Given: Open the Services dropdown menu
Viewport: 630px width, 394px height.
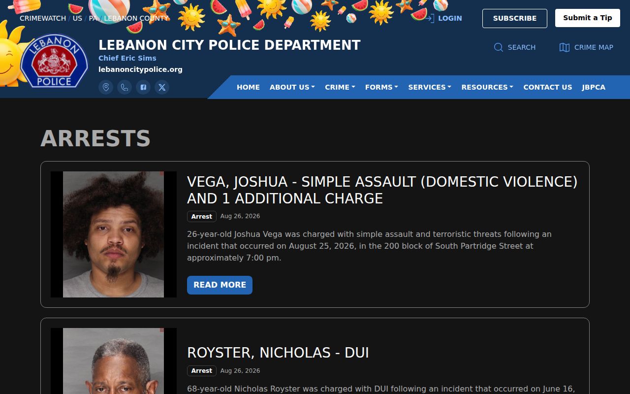Looking at the screenshot, I should pos(430,87).
